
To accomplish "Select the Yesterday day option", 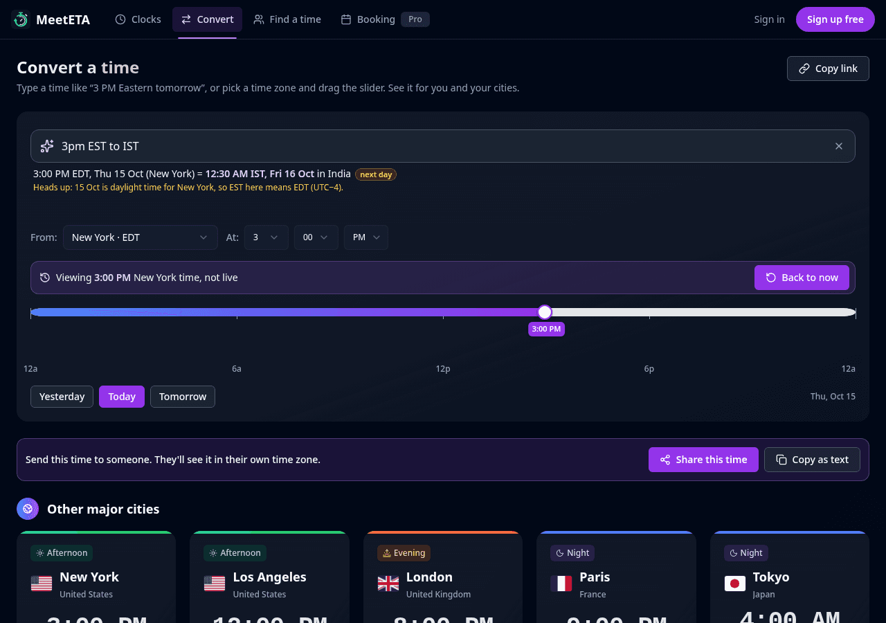I will pos(62,397).
